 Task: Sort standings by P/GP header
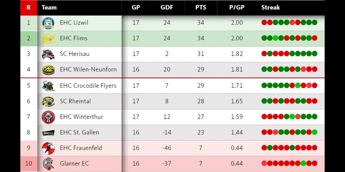coord(237,7)
